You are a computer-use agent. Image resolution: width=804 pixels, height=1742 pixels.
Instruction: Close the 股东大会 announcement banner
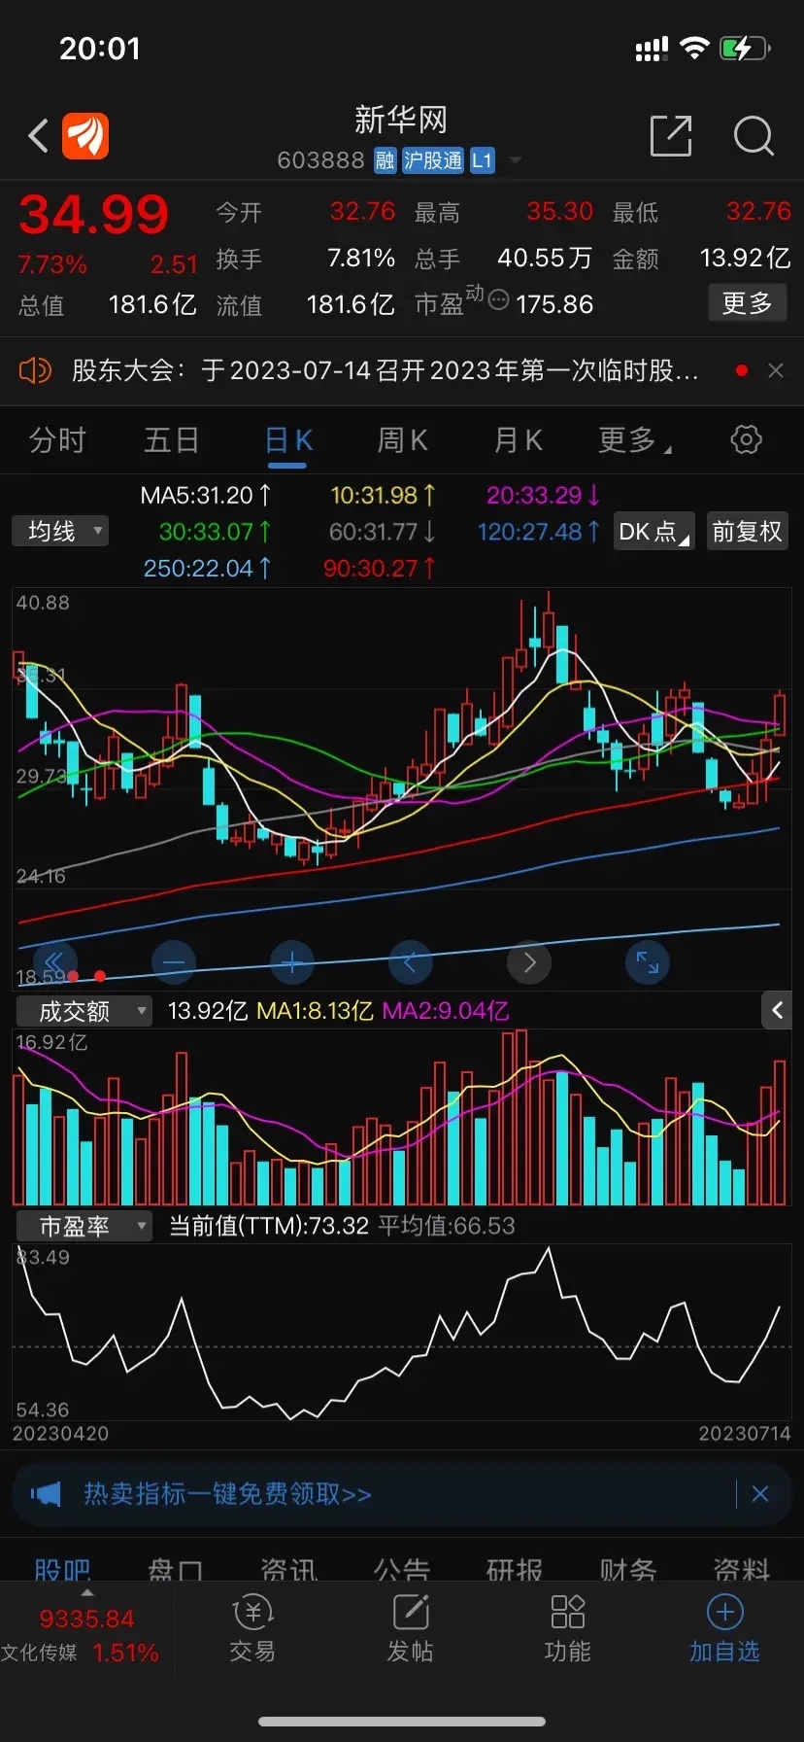[775, 370]
